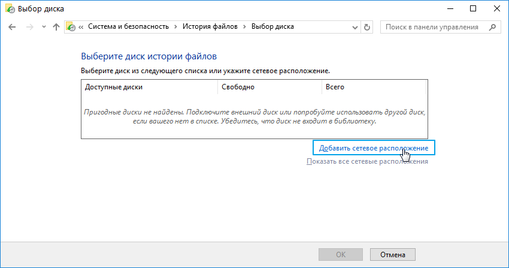Click the window icon in the title bar

coord(9,8)
